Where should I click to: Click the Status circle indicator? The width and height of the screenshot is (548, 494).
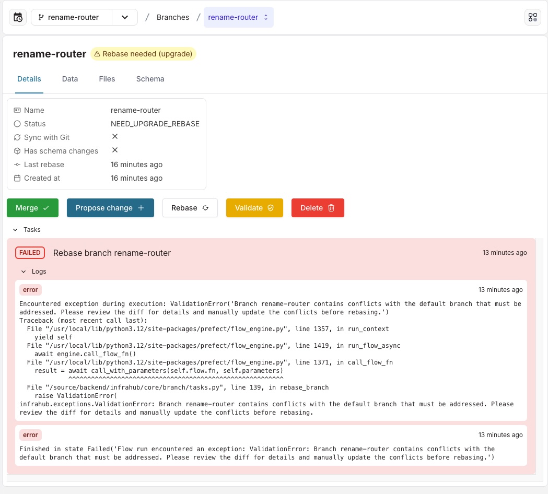[x=17, y=124]
